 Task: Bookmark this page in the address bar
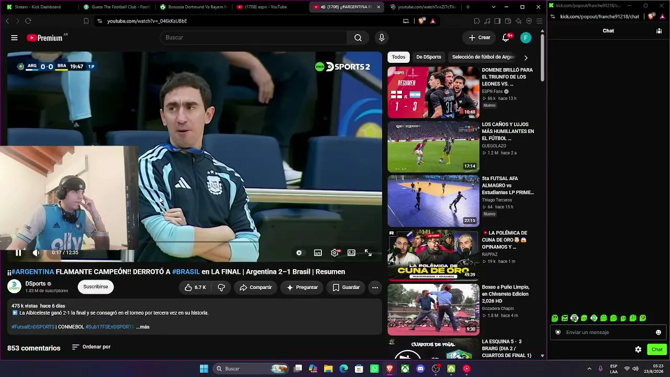pos(86,21)
